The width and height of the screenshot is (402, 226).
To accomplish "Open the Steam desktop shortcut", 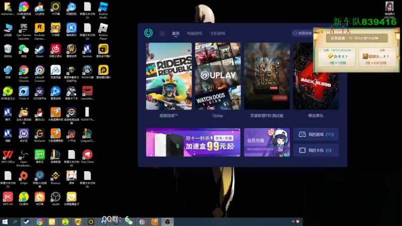I will (x=40, y=51).
